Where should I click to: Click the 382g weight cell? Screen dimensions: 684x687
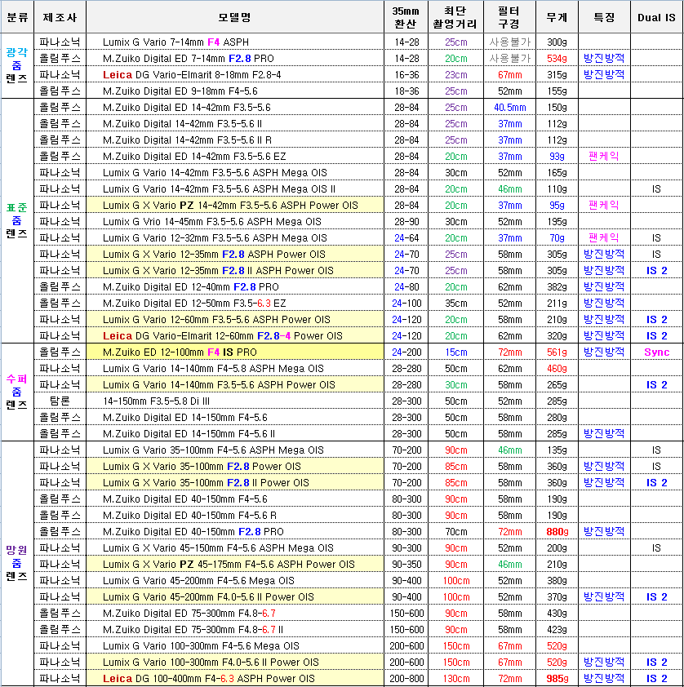[557, 287]
